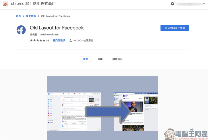Click the chrome 線上應用程式商店 header title
The width and height of the screenshot is (208, 140).
pos(33,4)
